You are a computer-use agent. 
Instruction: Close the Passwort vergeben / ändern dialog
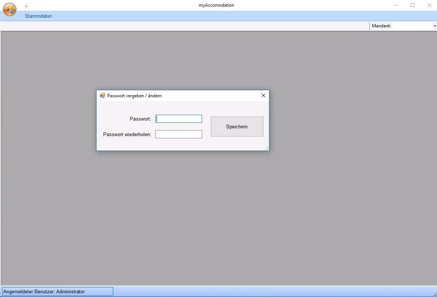[x=263, y=95]
